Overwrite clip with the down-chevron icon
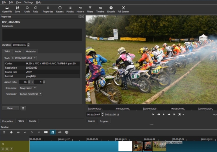 coord(39,132)
